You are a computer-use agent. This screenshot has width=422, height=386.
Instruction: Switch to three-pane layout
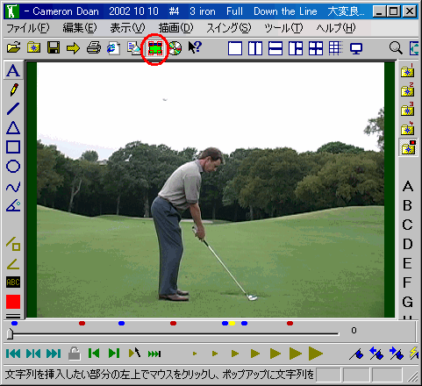[x=296, y=48]
